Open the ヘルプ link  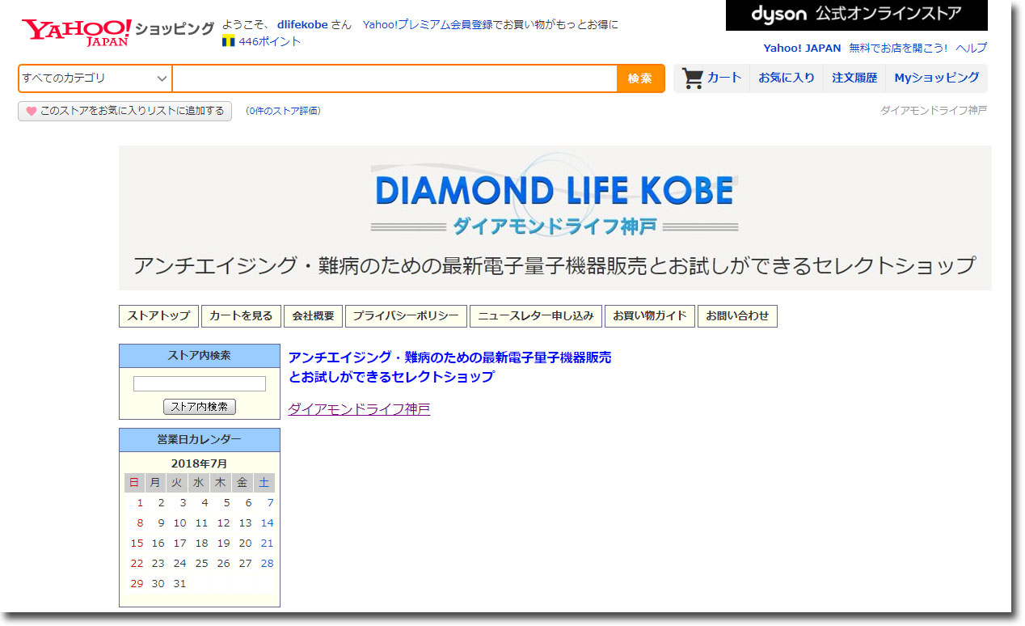click(971, 48)
